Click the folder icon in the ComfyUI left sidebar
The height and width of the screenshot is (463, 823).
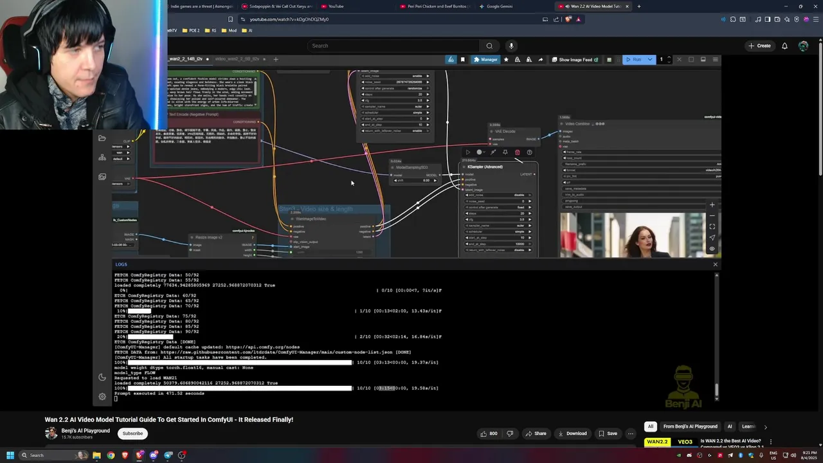coord(102,138)
